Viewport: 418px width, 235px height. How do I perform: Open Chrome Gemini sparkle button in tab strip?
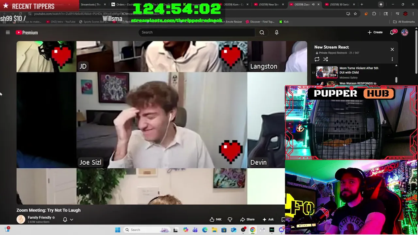coord(381,5)
